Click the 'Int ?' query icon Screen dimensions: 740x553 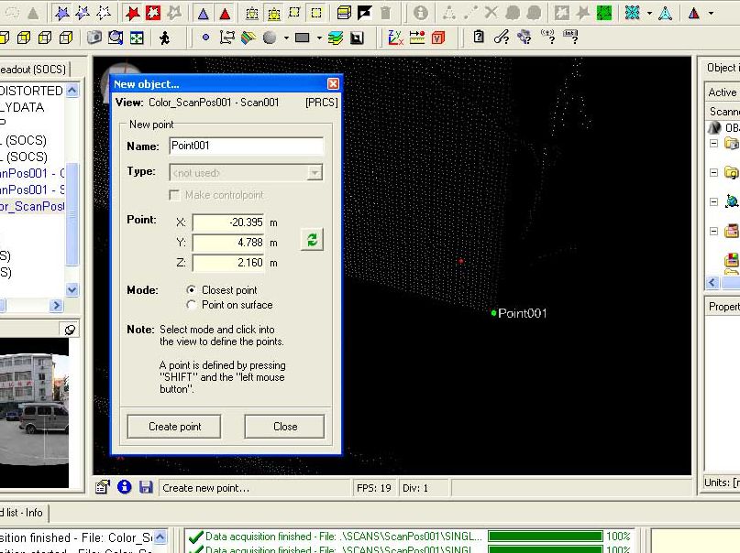[x=570, y=37]
